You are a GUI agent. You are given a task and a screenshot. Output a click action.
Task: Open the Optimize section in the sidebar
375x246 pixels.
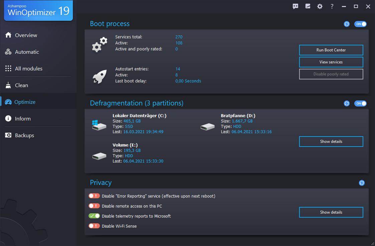[x=8, y=102]
